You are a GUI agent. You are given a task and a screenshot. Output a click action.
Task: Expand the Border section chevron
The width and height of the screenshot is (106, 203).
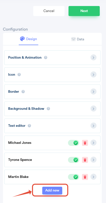pos(93,92)
